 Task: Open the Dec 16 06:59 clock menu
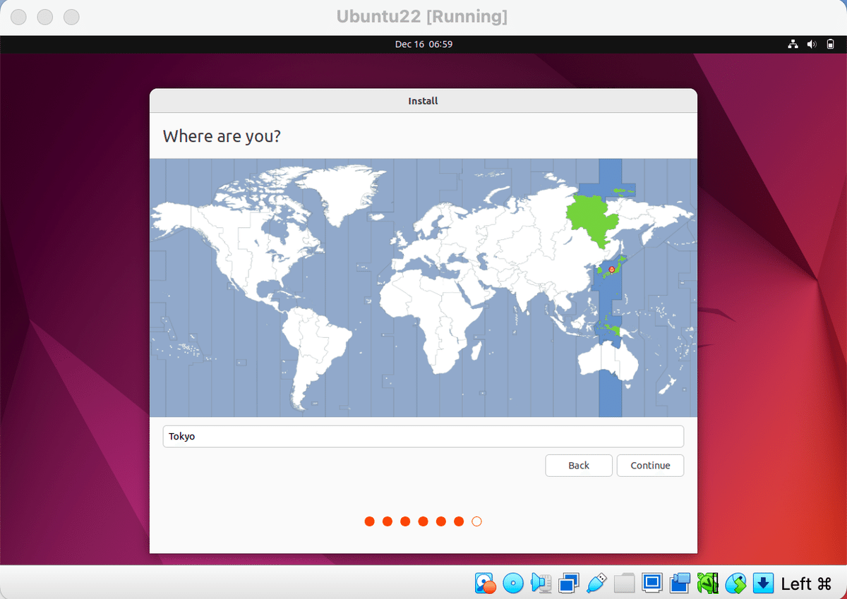[423, 44]
